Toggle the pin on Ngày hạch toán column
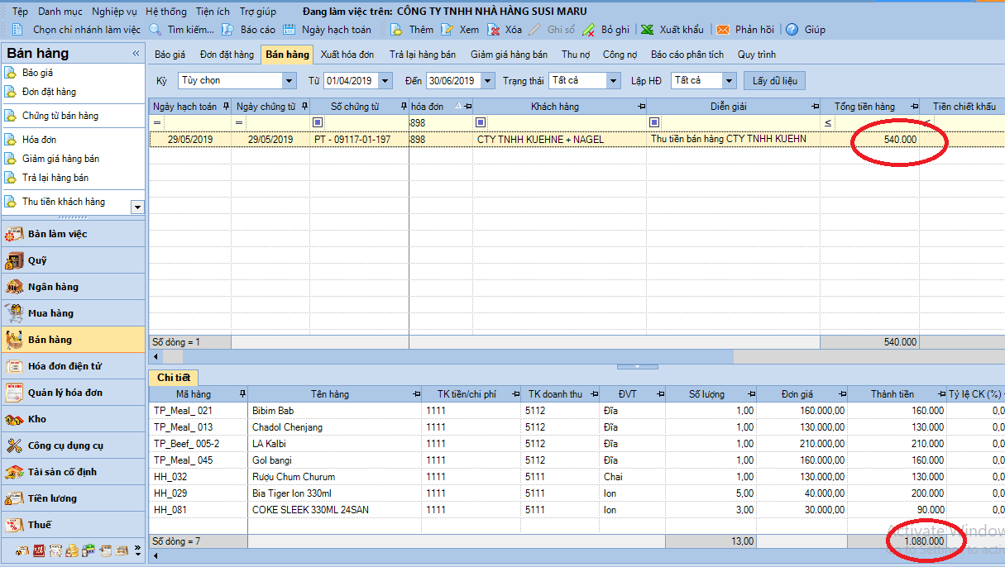The image size is (1005, 567). (225, 107)
